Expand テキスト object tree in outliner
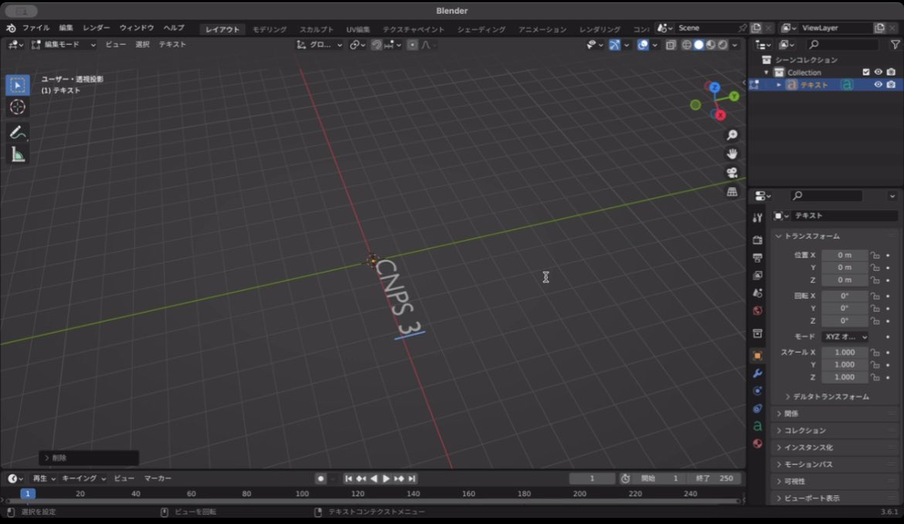Viewport: 904px width, 524px height. tap(779, 85)
